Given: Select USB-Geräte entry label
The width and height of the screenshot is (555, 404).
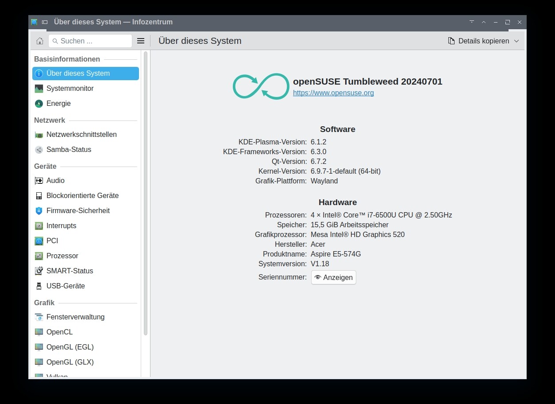Looking at the screenshot, I should [x=66, y=286].
